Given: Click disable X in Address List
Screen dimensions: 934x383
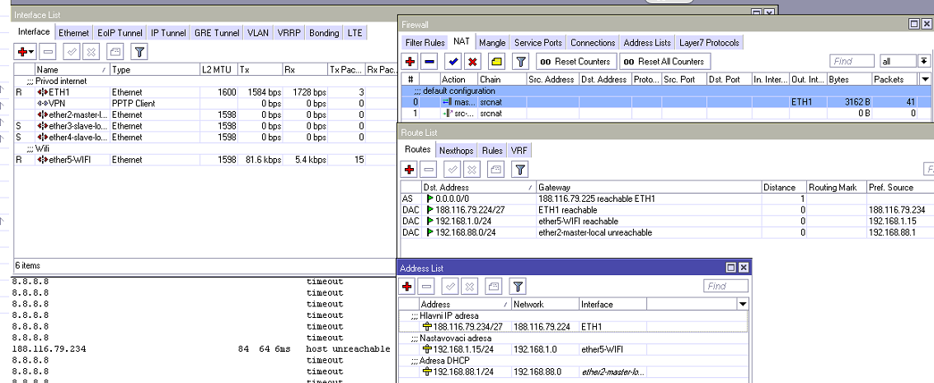Looking at the screenshot, I should tap(470, 287).
